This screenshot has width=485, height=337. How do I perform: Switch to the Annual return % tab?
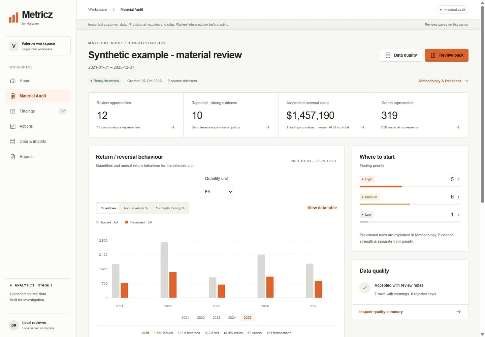click(x=135, y=208)
